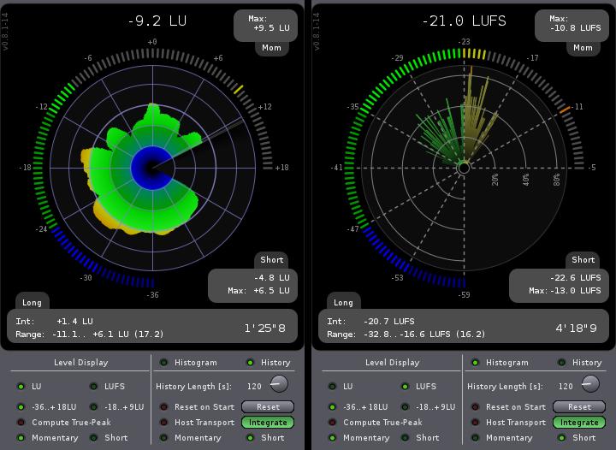Select LUFS level display in right meter
616x450 pixels.
pos(405,387)
